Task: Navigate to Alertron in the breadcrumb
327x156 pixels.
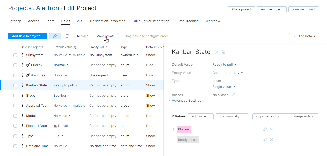Action: pos(47,8)
